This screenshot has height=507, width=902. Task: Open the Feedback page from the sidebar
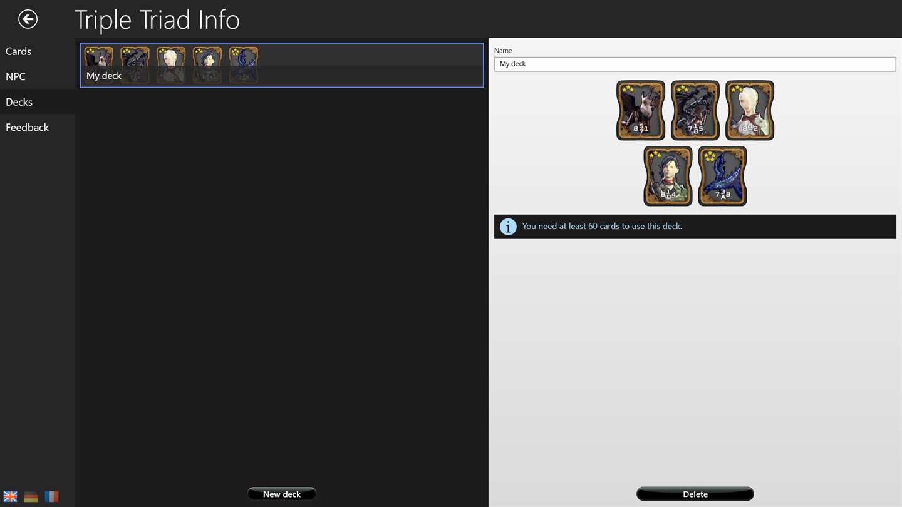point(38,127)
